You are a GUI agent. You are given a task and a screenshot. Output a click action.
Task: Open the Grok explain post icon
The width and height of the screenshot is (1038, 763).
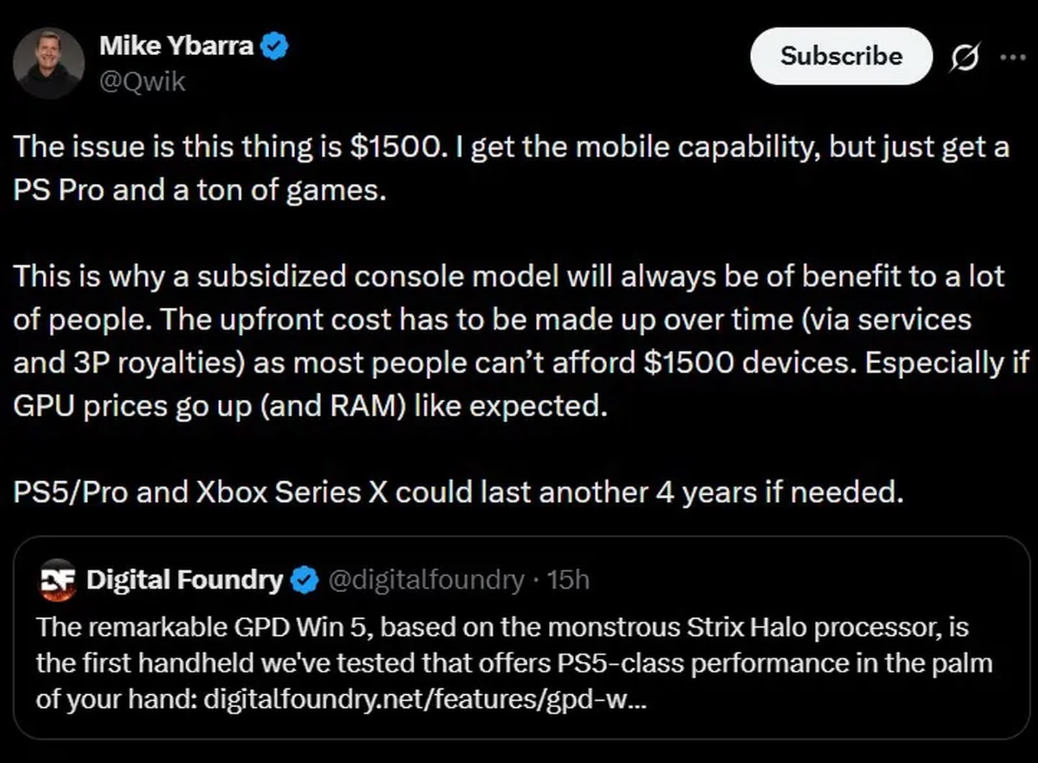(x=965, y=57)
